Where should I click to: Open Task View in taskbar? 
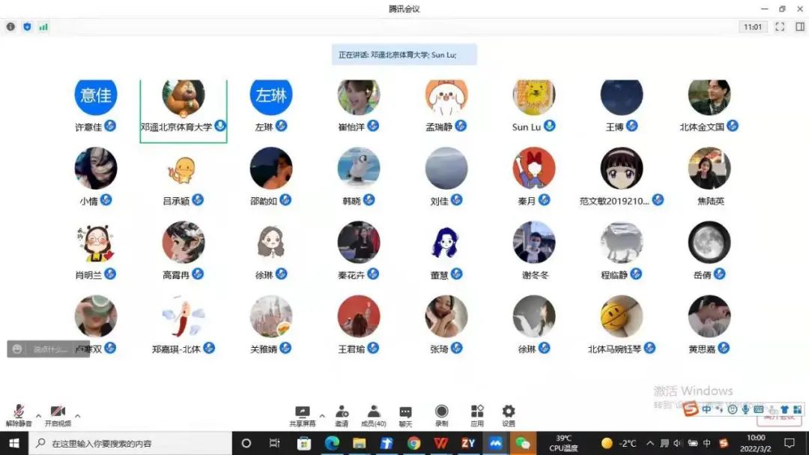(274, 443)
